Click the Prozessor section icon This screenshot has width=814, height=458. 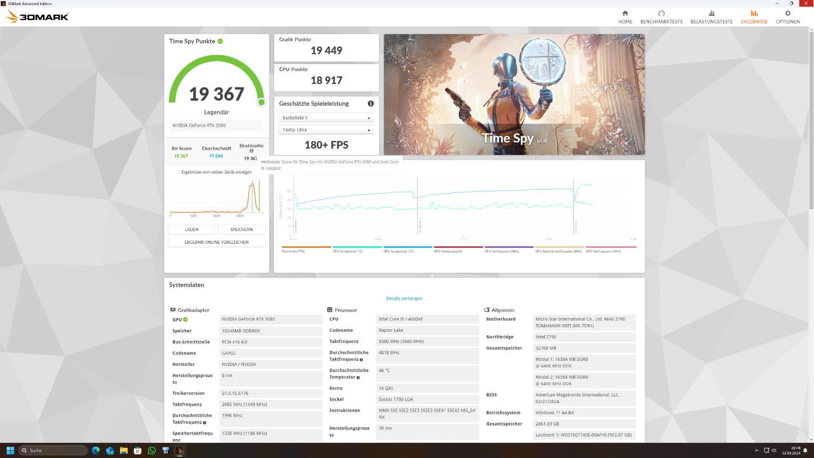point(330,309)
